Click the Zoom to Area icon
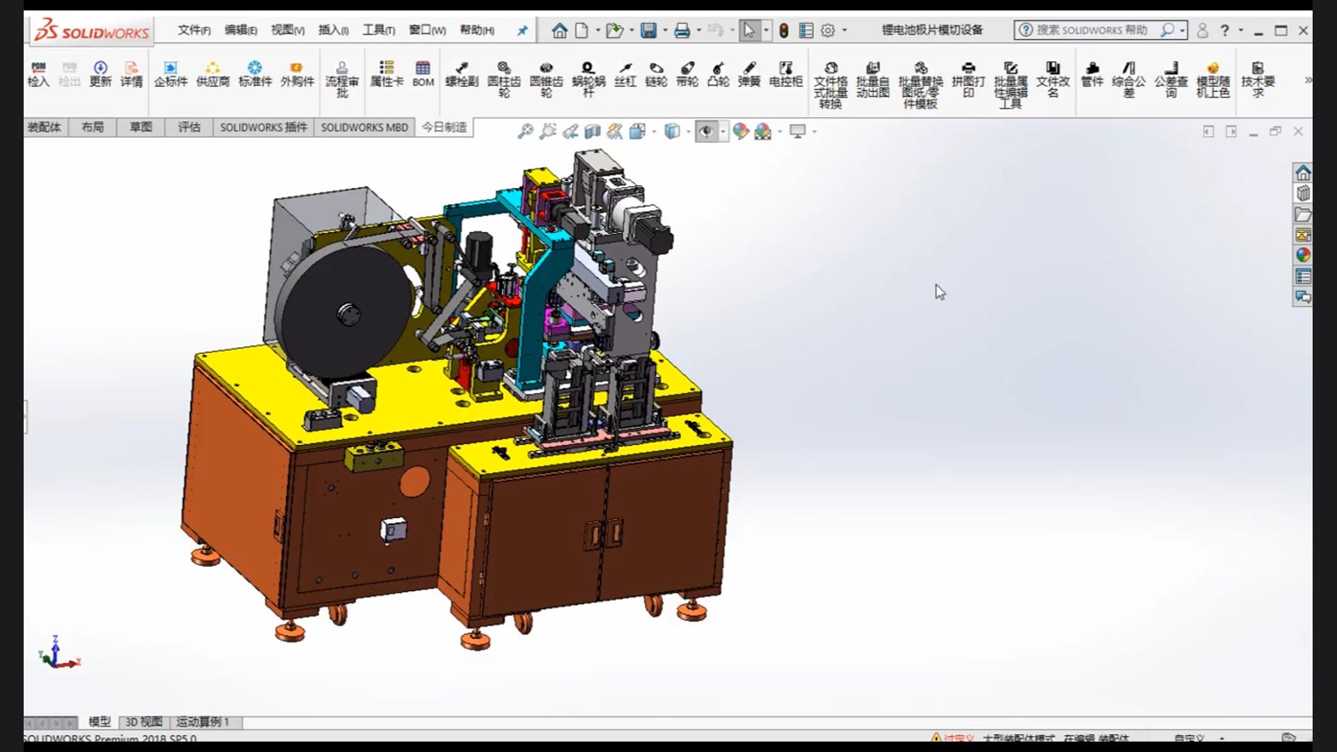 [548, 131]
